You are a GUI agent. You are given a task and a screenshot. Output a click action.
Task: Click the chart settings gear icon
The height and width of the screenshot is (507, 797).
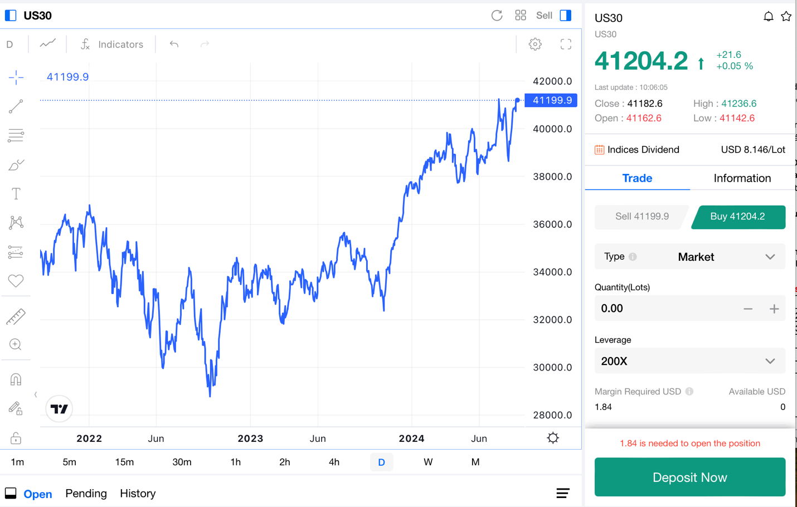535,45
